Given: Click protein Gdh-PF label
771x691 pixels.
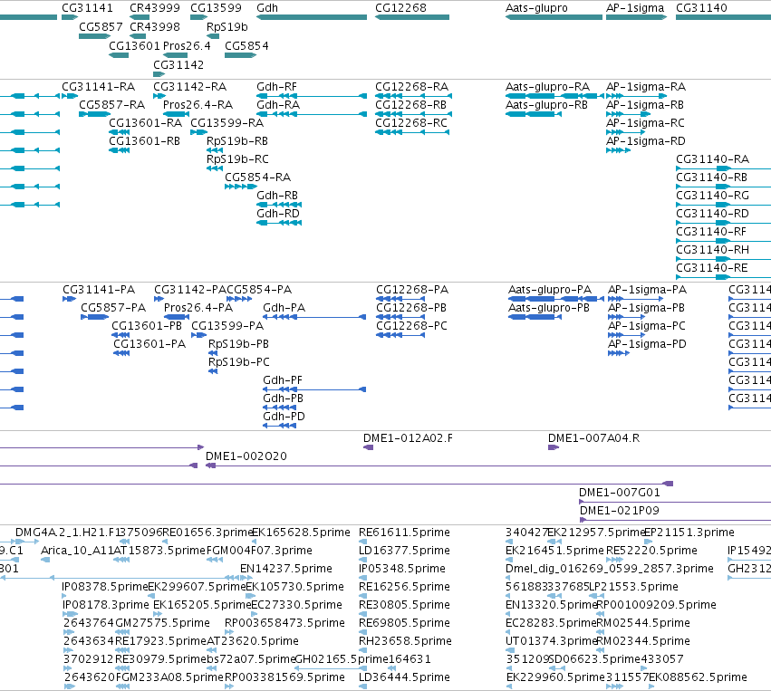Looking at the screenshot, I should click(283, 380).
